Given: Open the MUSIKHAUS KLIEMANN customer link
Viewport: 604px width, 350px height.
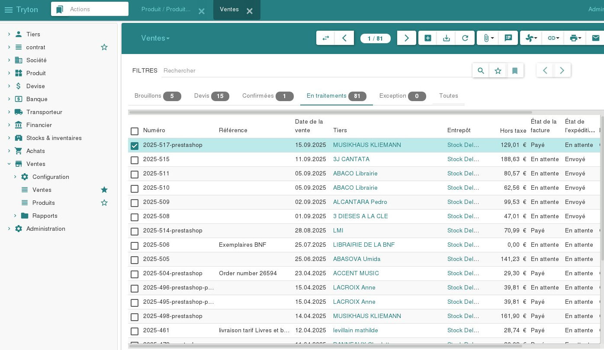Looking at the screenshot, I should pyautogui.click(x=367, y=145).
